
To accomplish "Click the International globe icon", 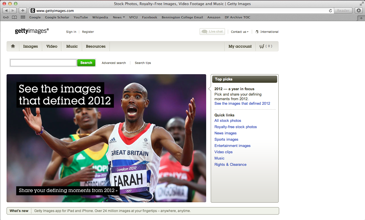I will click(x=257, y=32).
